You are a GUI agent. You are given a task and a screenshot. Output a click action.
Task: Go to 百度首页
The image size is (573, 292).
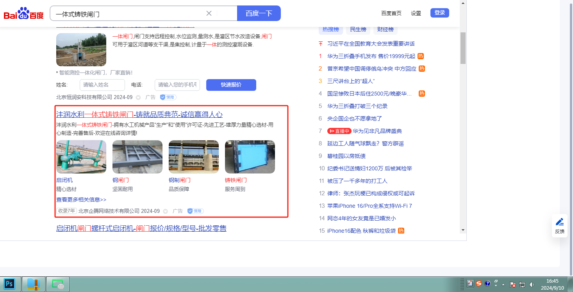point(391,13)
